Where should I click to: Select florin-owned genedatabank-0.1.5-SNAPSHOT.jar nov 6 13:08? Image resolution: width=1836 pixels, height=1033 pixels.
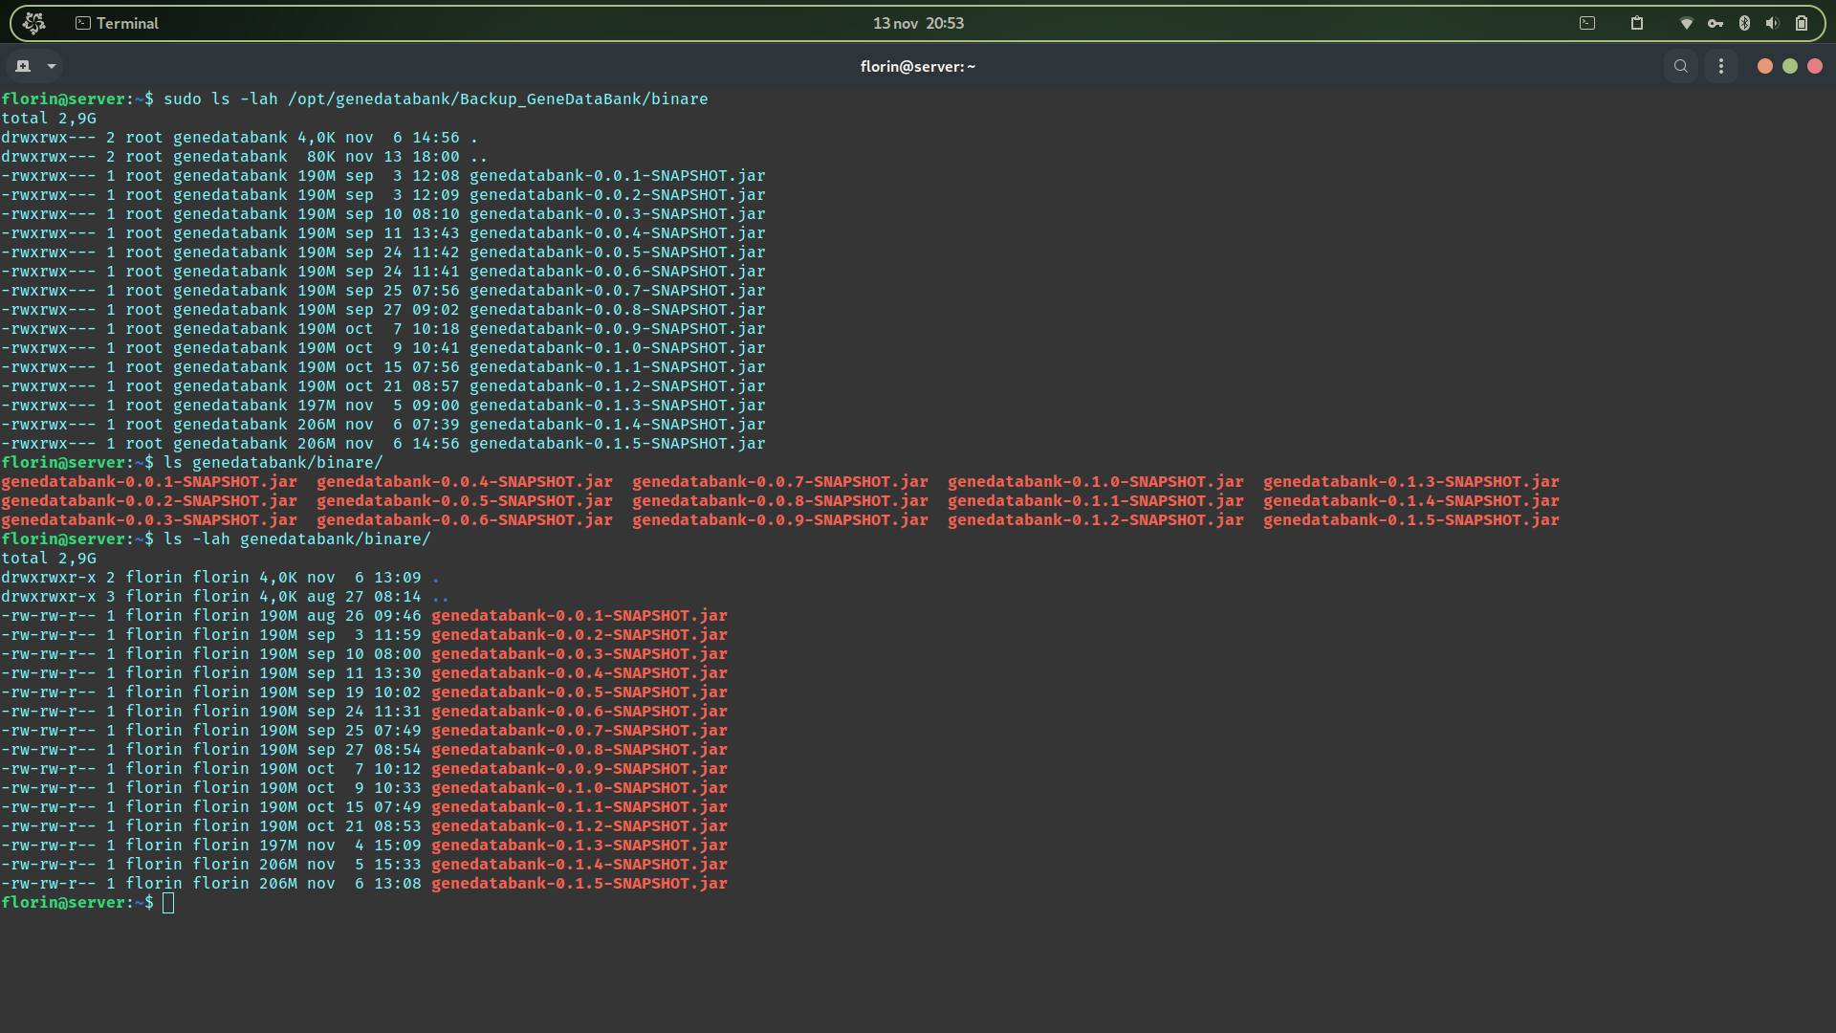(x=364, y=884)
